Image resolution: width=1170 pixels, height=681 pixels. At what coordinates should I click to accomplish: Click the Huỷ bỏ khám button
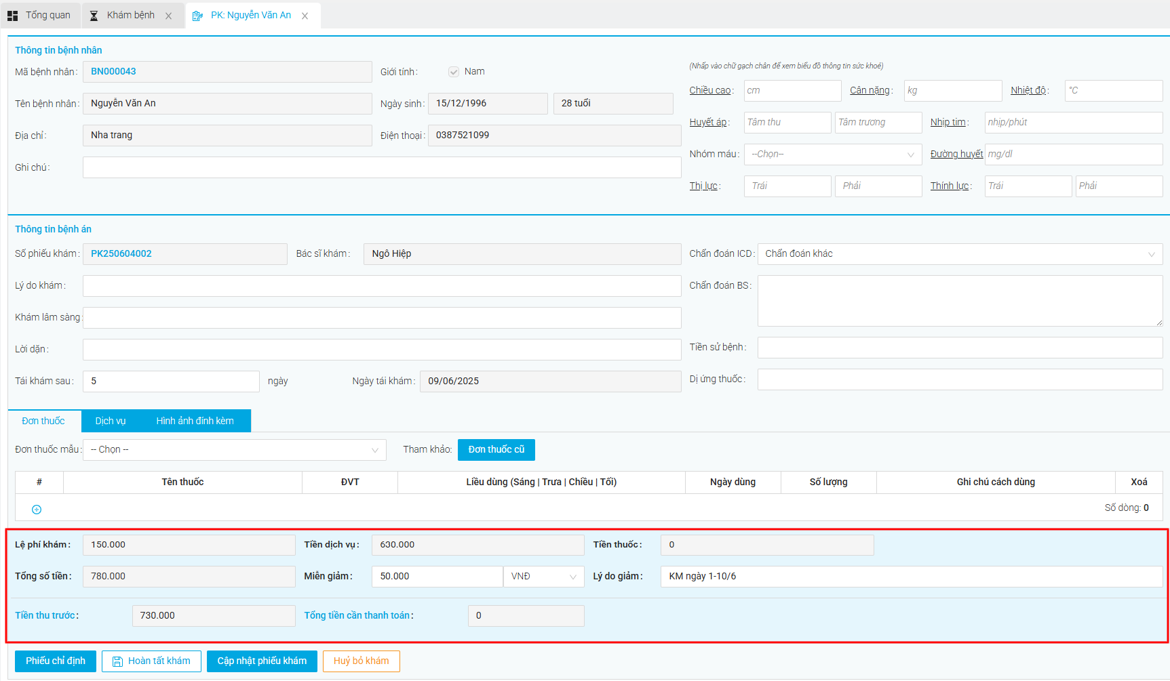[x=362, y=661]
